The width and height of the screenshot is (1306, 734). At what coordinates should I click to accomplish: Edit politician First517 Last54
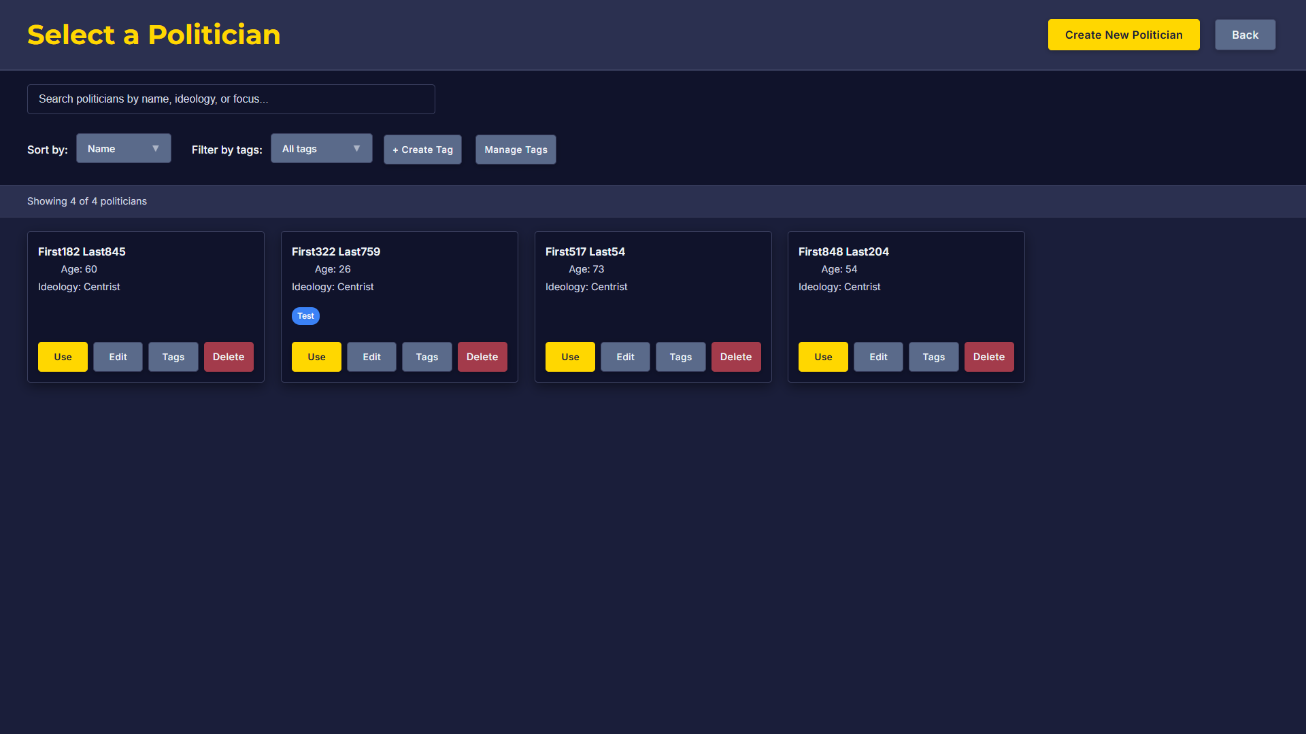[x=625, y=357]
